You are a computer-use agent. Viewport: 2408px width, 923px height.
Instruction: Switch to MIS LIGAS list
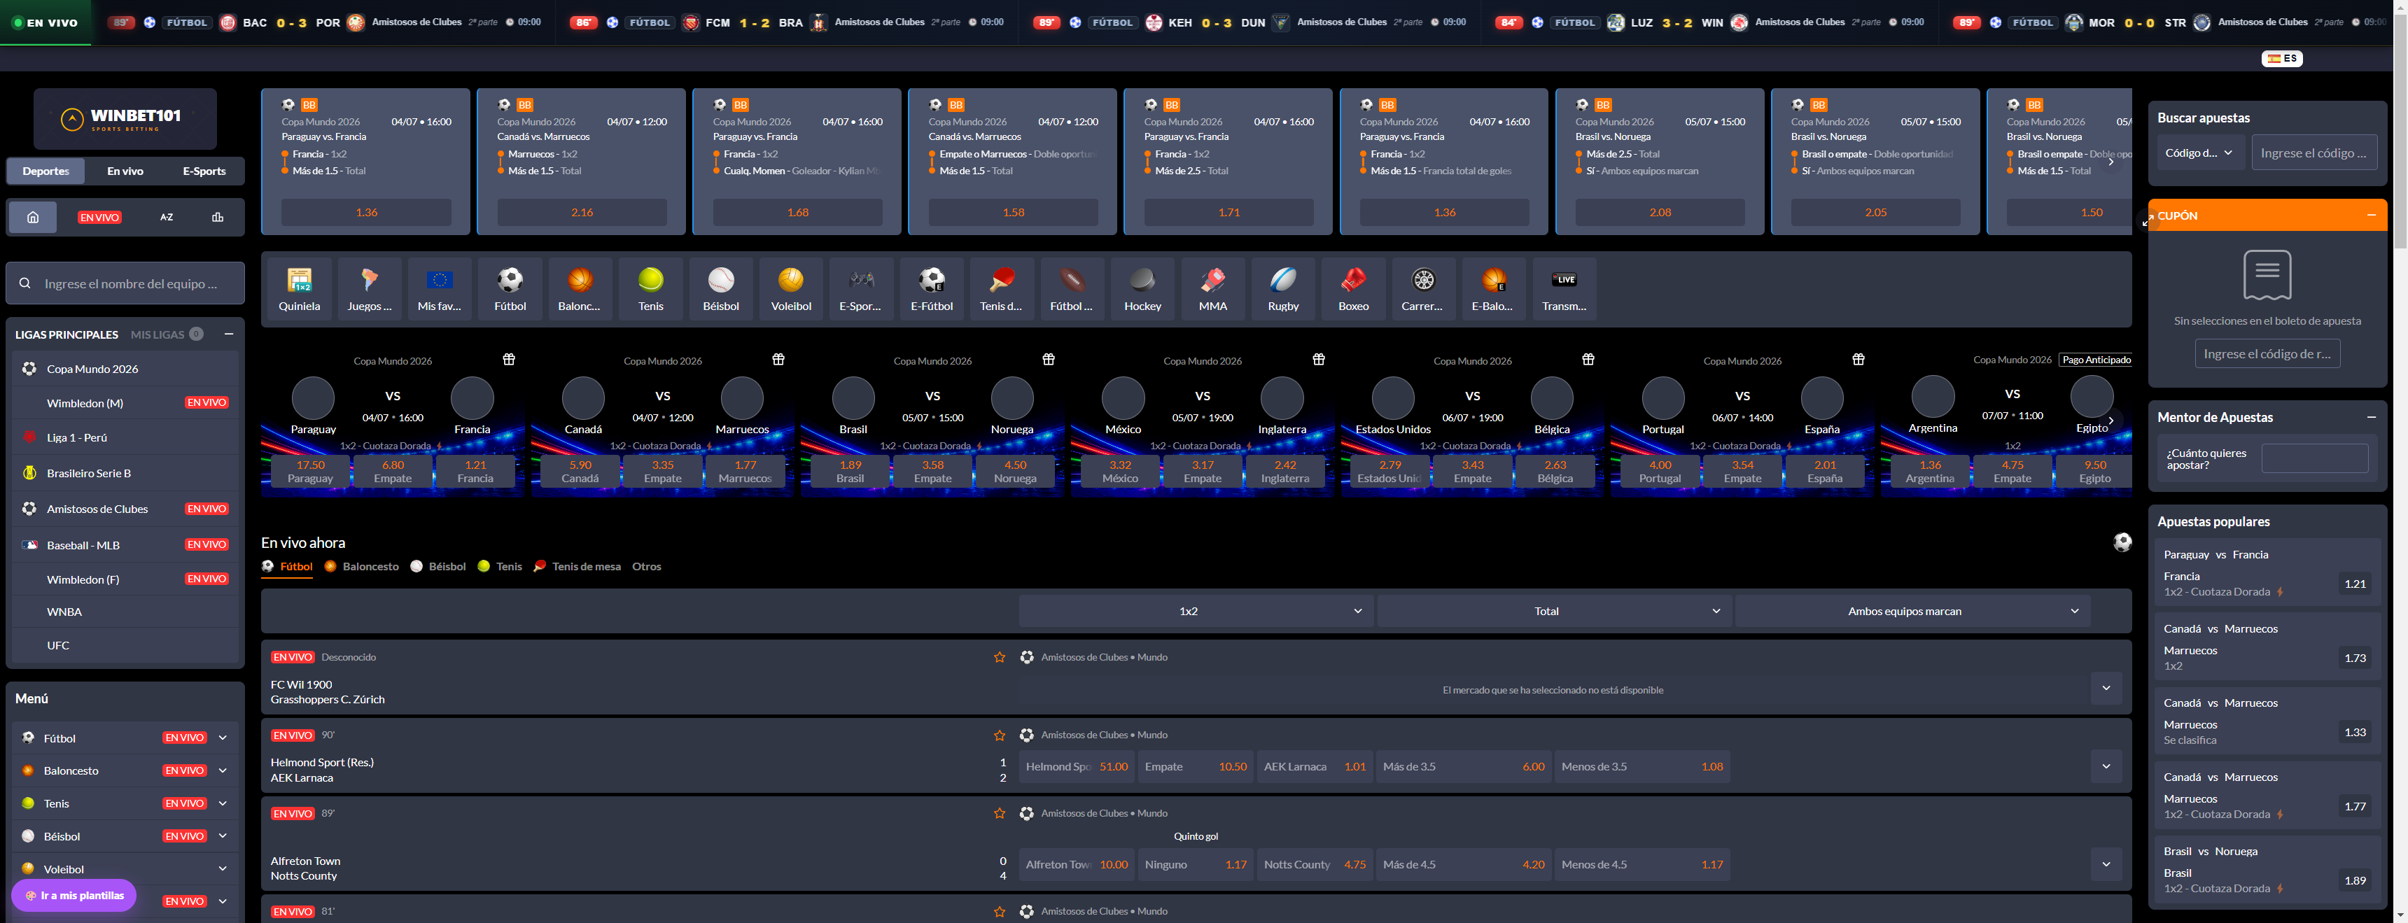pyautogui.click(x=157, y=334)
